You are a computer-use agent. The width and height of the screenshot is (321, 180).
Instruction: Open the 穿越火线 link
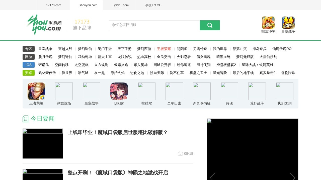[x=65, y=49]
